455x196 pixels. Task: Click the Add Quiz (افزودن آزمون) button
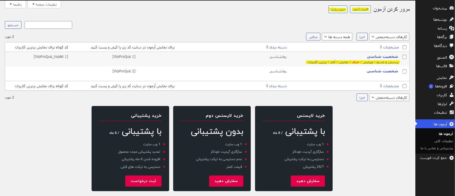pyautogui.click(x=360, y=9)
